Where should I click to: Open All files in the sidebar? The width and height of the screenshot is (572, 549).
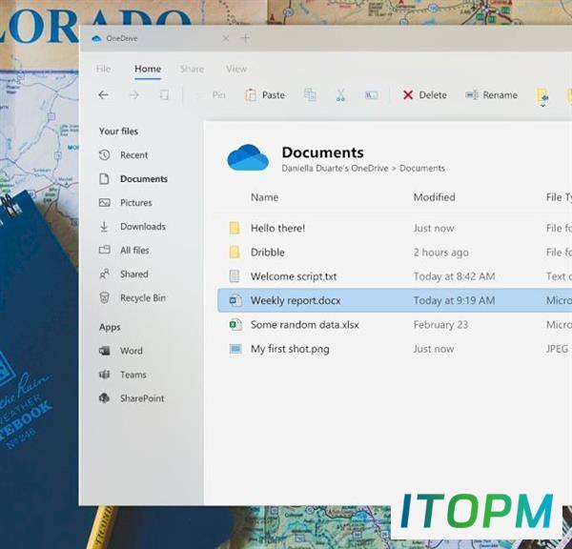[124, 251]
